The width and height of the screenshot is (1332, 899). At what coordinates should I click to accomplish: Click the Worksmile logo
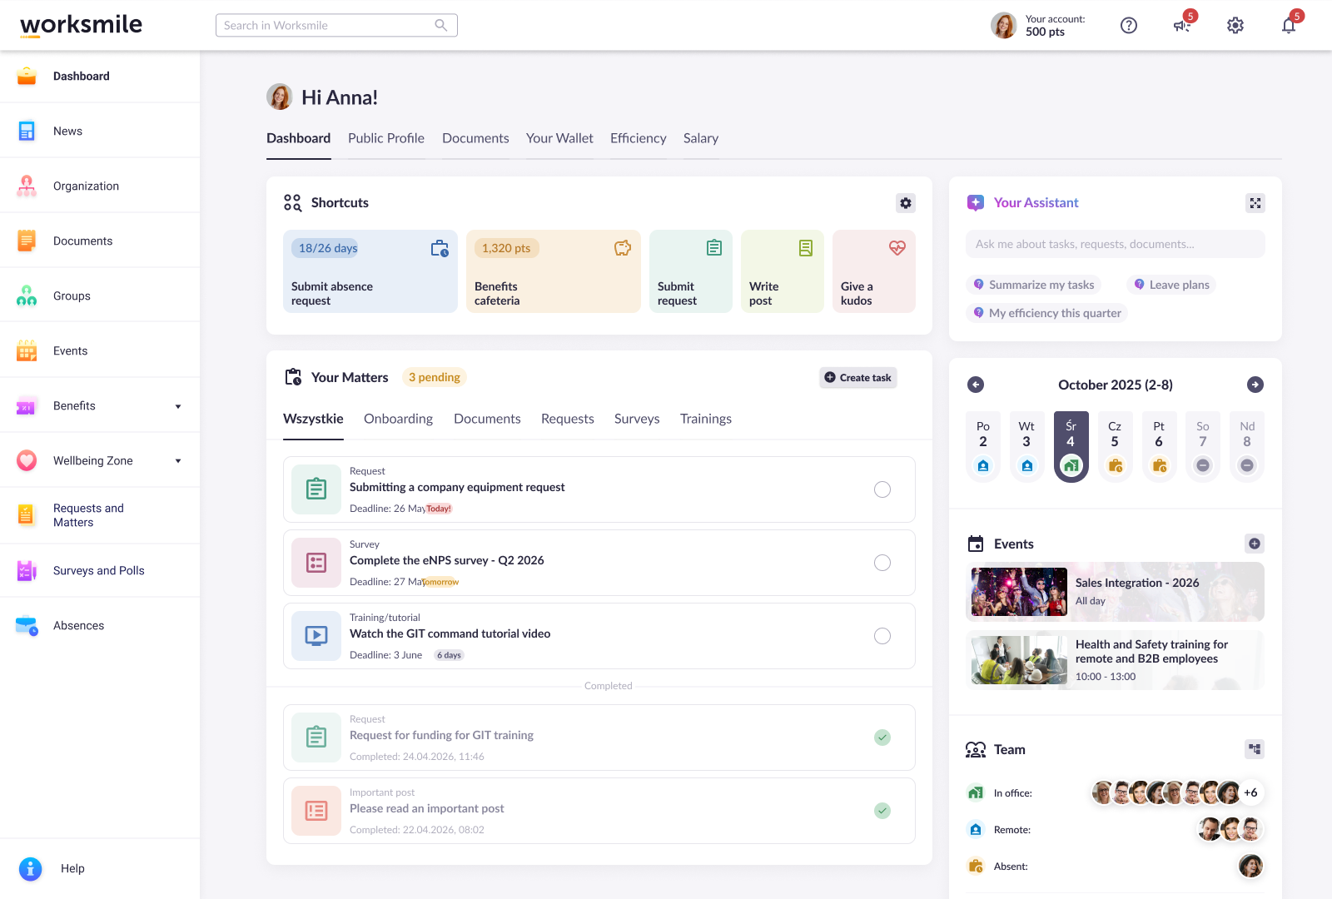pos(82,25)
